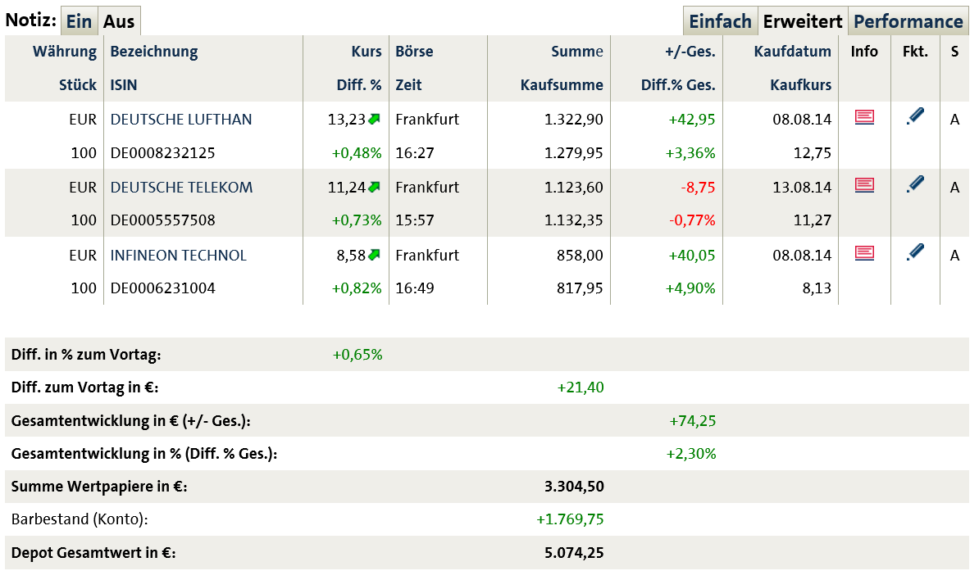The width and height of the screenshot is (979, 580).
Task: Open the info note icon for Infineon
Action: point(864,254)
